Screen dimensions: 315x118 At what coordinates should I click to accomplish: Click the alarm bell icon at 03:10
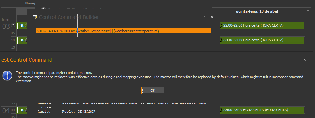[x=22, y=40]
